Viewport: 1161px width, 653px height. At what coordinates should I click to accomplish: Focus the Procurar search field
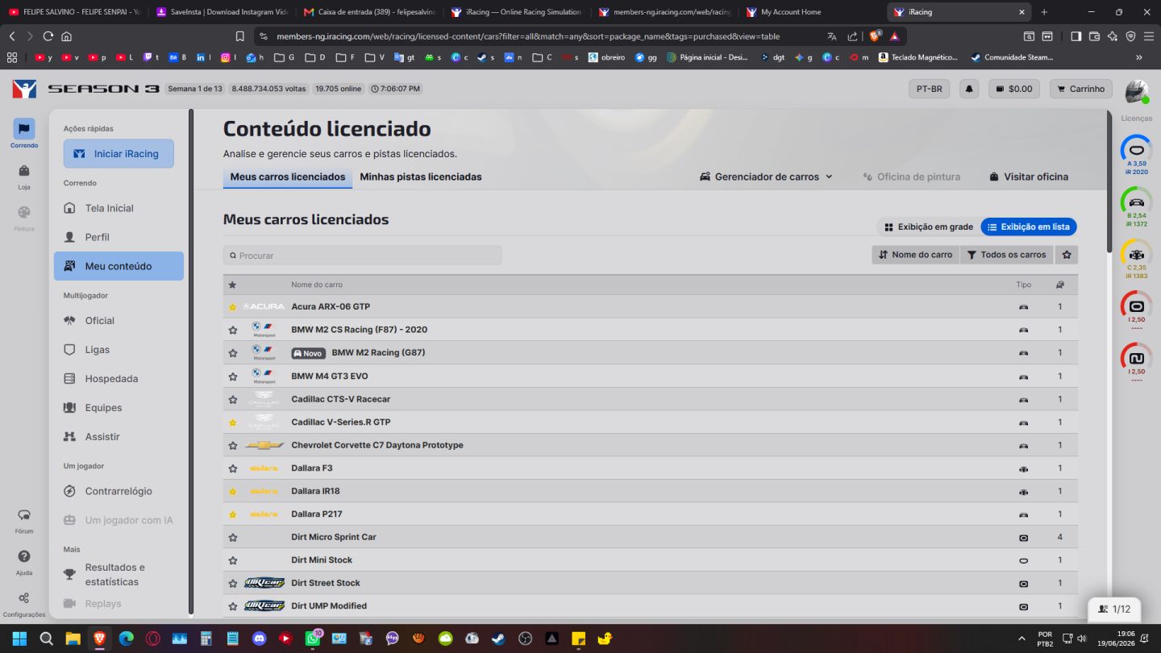[362, 256]
